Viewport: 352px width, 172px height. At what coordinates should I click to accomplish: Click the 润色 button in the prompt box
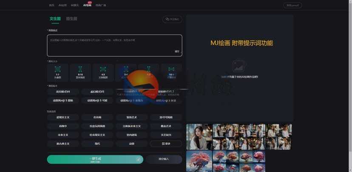click(x=177, y=52)
